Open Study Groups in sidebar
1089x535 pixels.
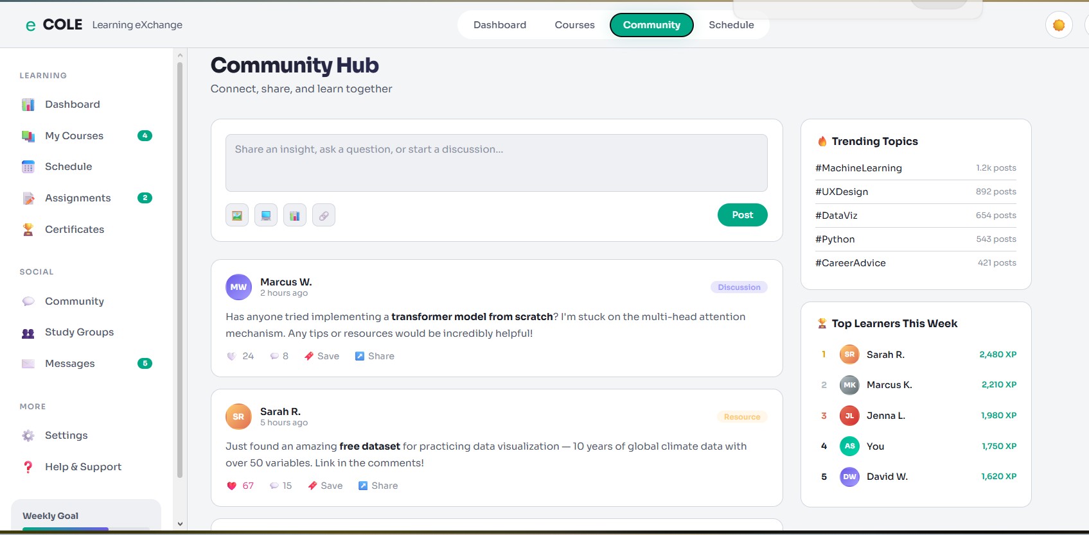(87, 332)
